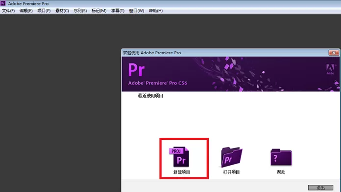341x192 pixels.
Task: Open the 素材(C) menu
Action: click(62, 11)
